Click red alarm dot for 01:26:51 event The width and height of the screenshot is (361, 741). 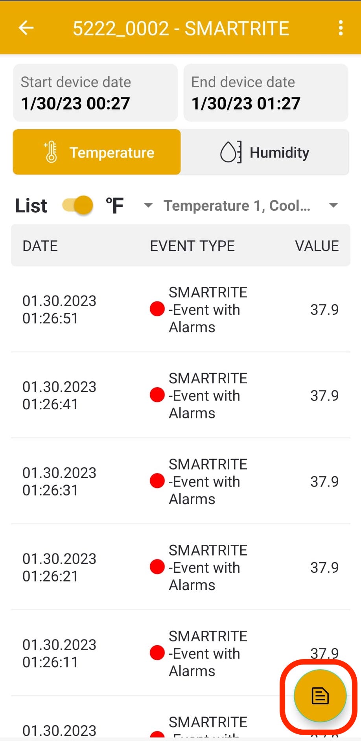click(x=157, y=309)
